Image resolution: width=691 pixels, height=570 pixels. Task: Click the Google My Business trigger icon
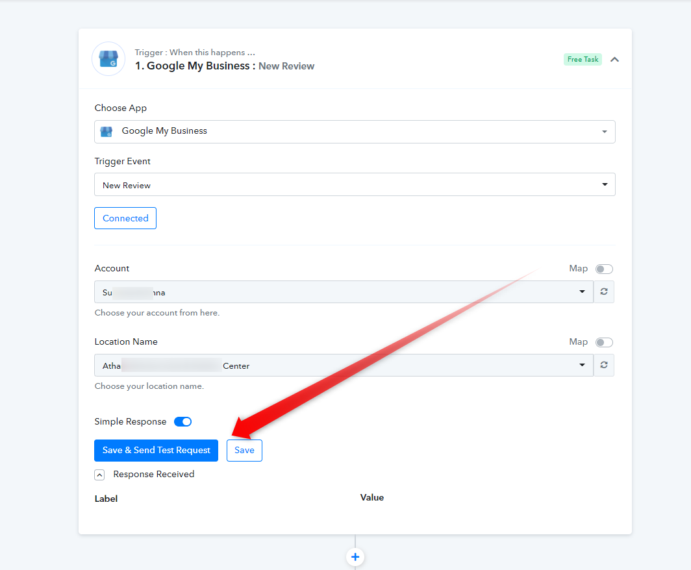(108, 58)
